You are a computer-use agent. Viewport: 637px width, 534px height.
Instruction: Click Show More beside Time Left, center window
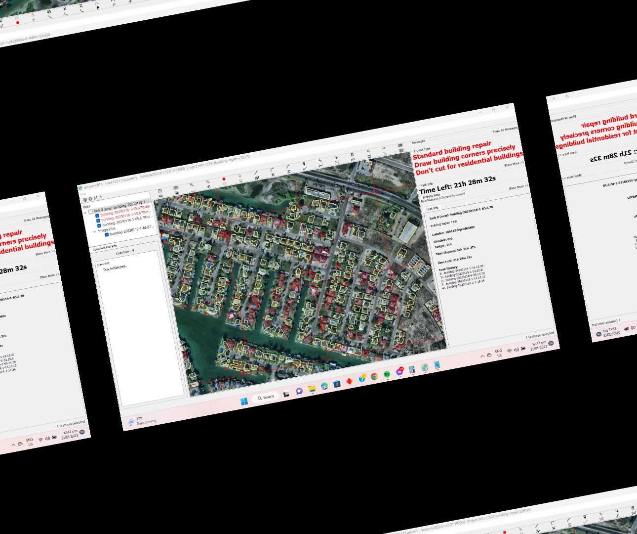pos(518,187)
